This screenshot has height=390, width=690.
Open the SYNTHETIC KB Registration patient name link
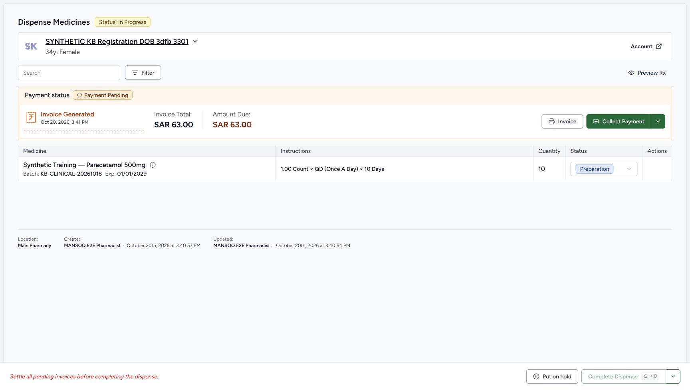pos(117,42)
